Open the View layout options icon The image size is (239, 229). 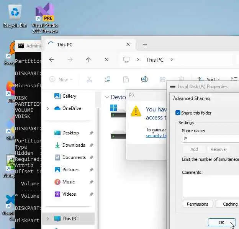234,79
